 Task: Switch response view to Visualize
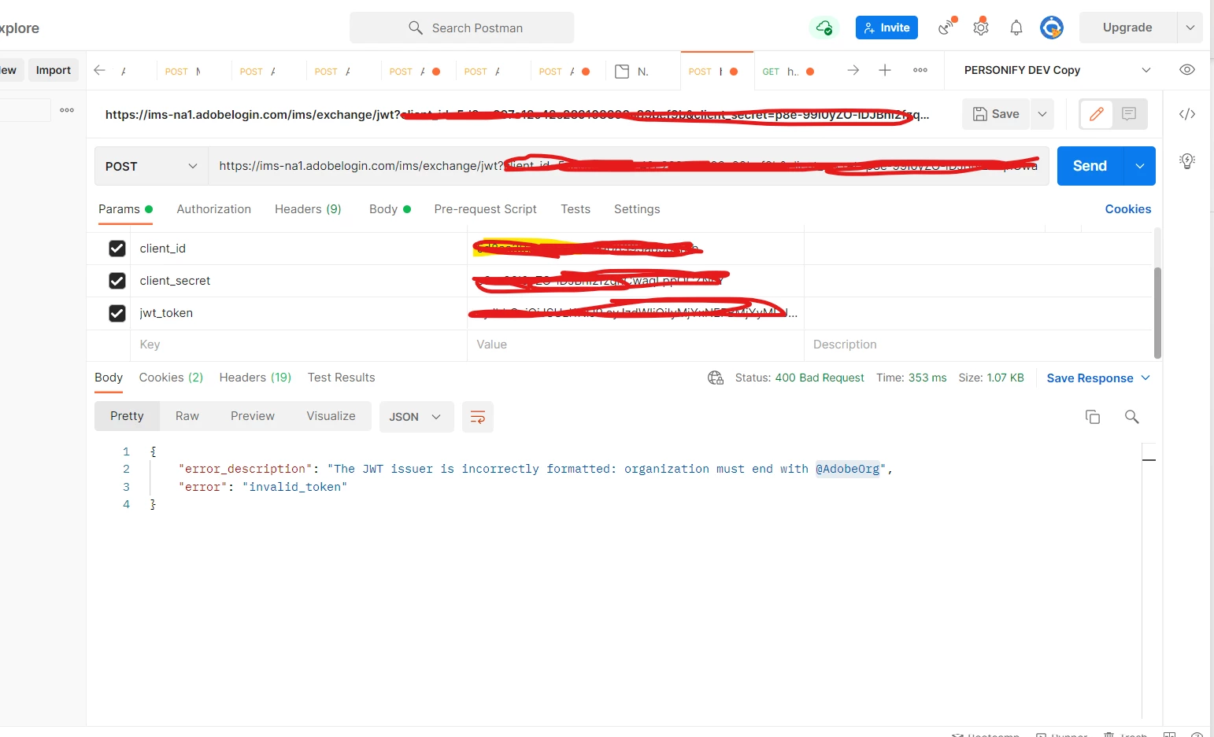coord(331,416)
